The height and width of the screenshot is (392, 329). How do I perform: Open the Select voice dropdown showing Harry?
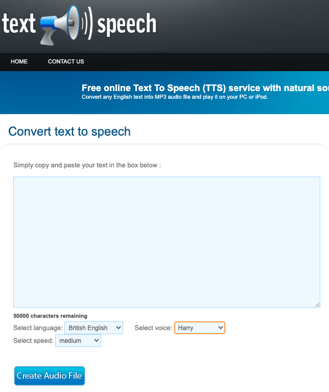pos(200,328)
